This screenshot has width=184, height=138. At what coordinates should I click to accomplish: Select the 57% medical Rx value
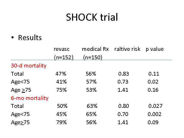[91, 82]
